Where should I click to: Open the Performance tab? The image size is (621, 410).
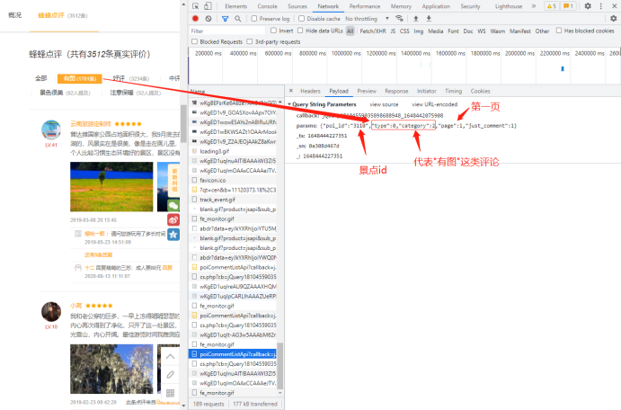365,6
